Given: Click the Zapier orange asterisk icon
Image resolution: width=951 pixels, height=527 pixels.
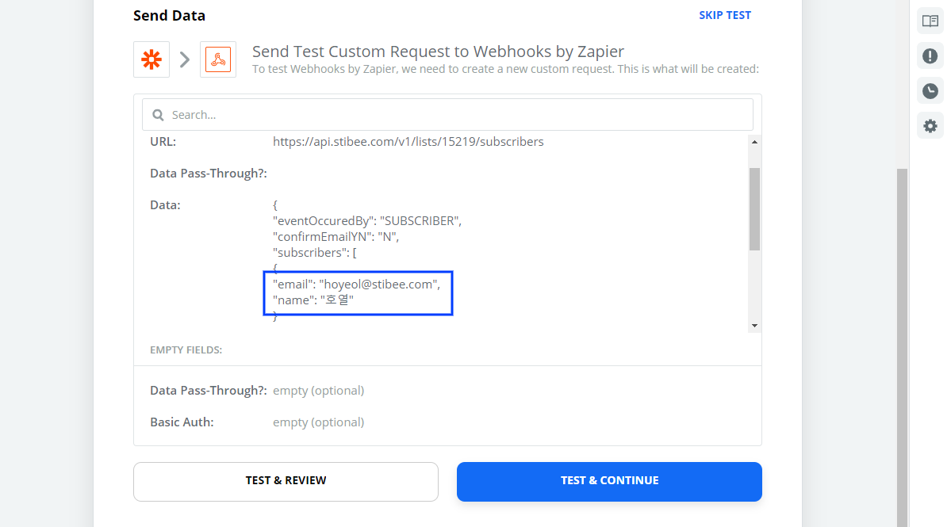Looking at the screenshot, I should pyautogui.click(x=151, y=59).
